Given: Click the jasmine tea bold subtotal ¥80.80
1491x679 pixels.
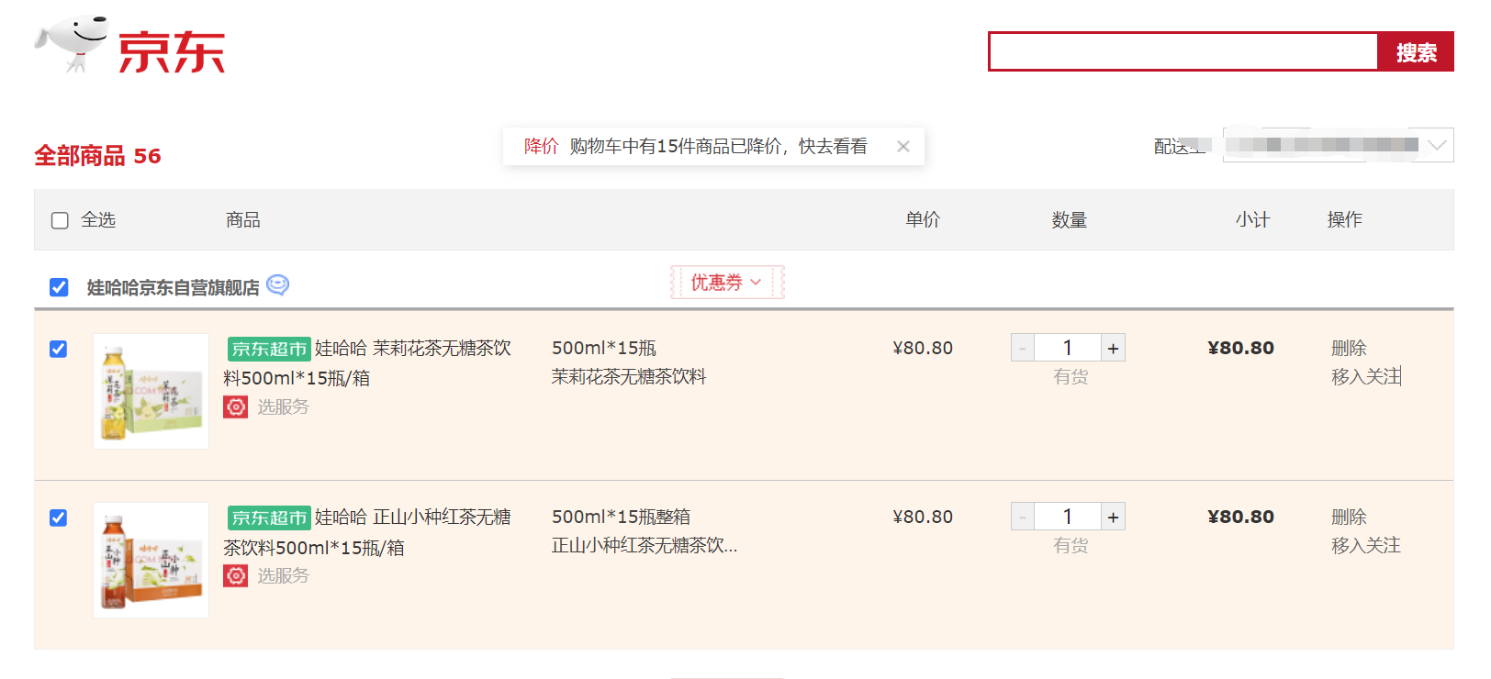Looking at the screenshot, I should click(1240, 348).
